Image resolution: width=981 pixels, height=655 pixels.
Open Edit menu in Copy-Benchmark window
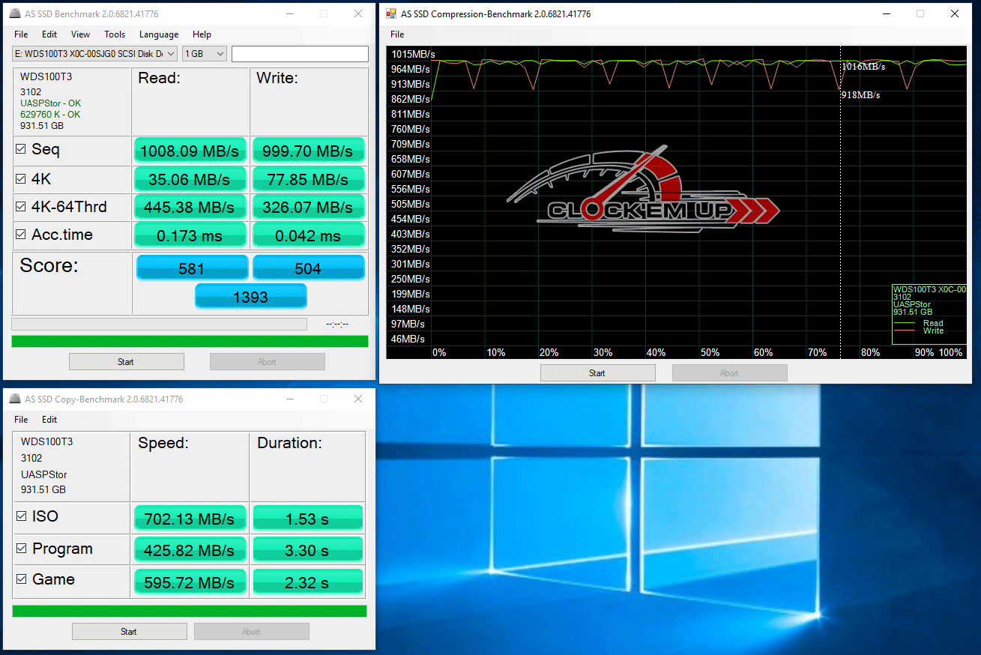pyautogui.click(x=49, y=420)
